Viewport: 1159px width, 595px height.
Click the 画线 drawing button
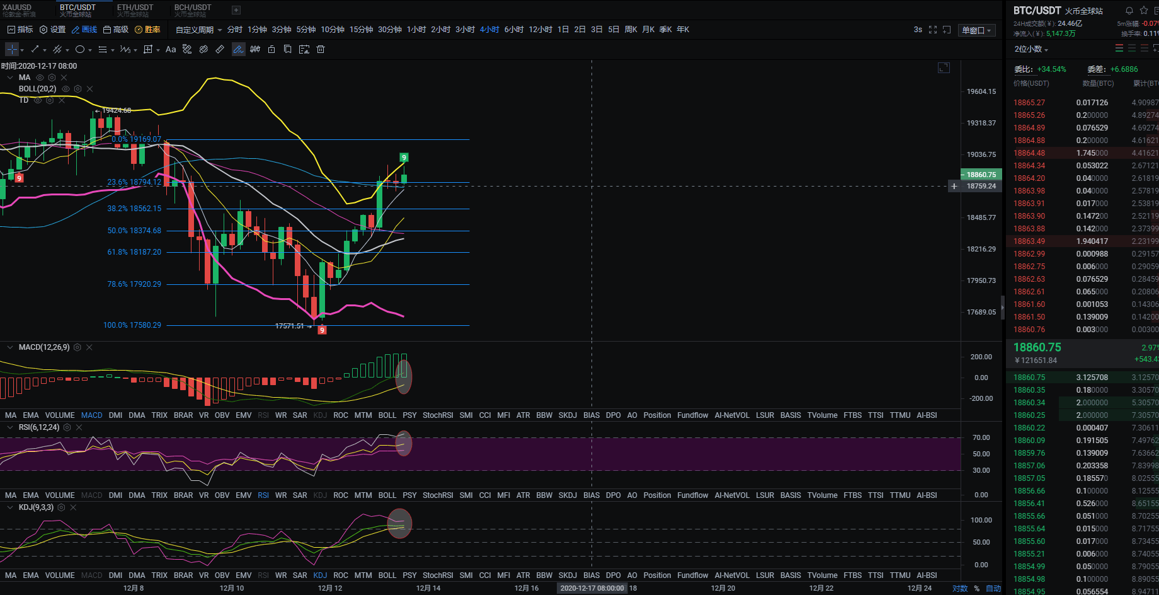84,30
